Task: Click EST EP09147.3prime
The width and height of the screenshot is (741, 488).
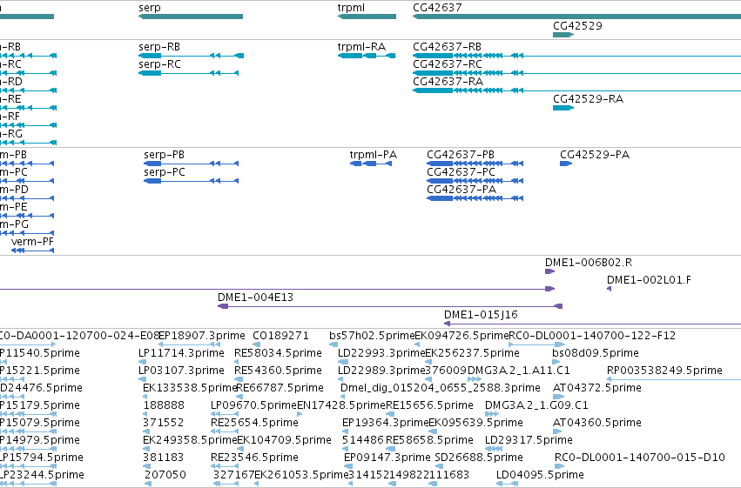Action: click(x=347, y=467)
